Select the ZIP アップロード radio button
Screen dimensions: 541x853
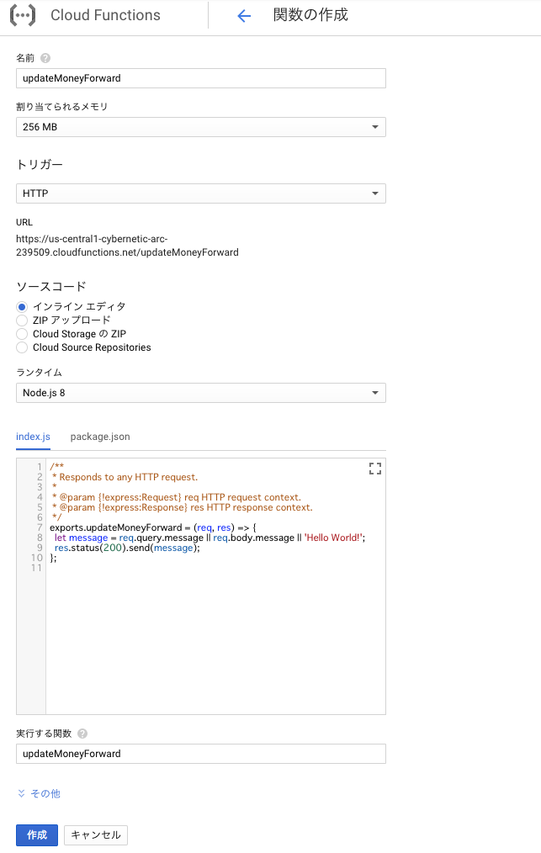(x=21, y=320)
